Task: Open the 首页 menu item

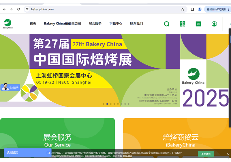Action: coord(33,24)
